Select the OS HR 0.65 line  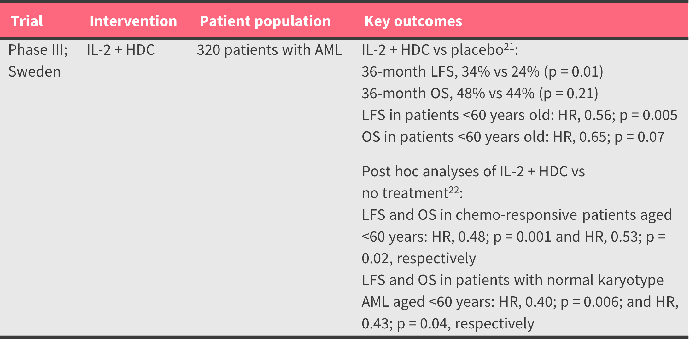(x=513, y=137)
